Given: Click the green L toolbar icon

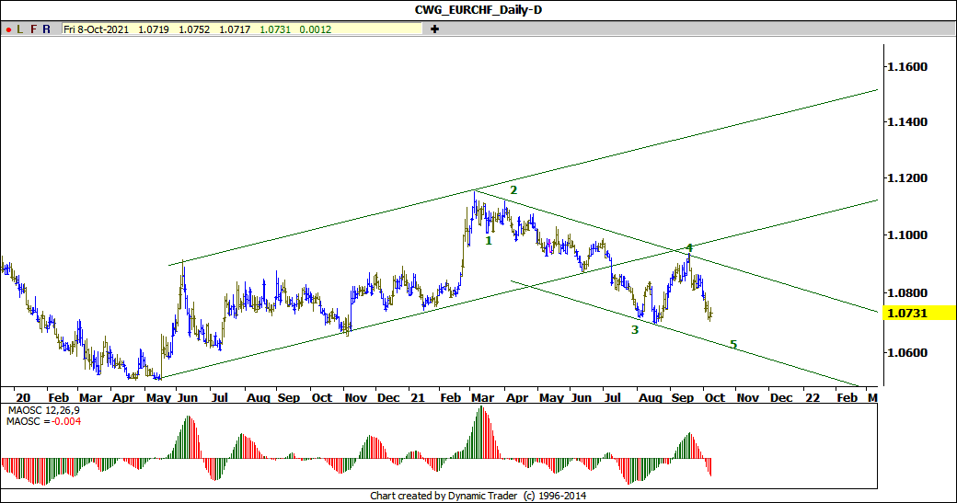Looking at the screenshot, I should (x=20, y=29).
